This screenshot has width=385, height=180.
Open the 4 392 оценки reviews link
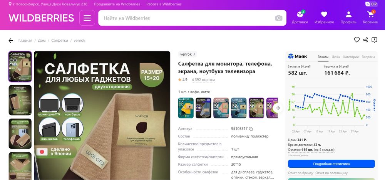pos(203,80)
